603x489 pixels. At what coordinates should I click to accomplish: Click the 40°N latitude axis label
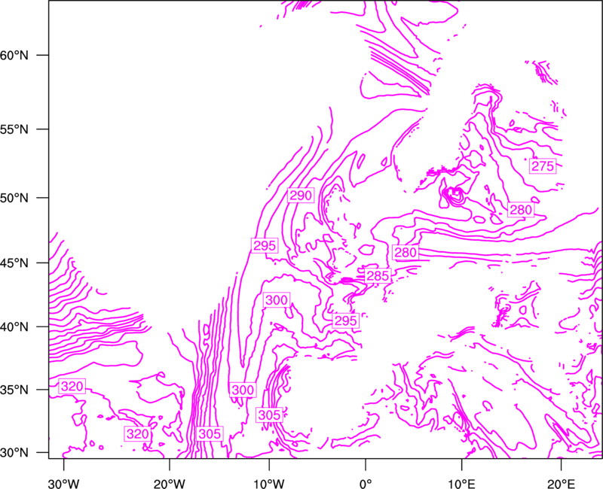coord(14,327)
